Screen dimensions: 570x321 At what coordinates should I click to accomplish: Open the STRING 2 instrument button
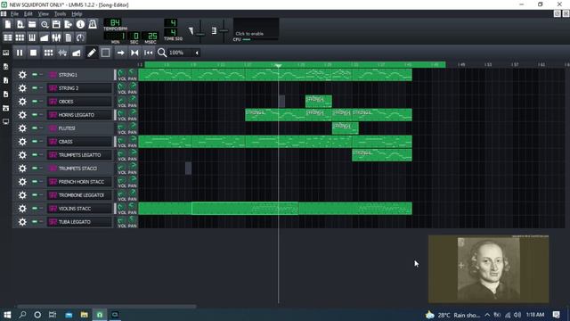pos(79,88)
